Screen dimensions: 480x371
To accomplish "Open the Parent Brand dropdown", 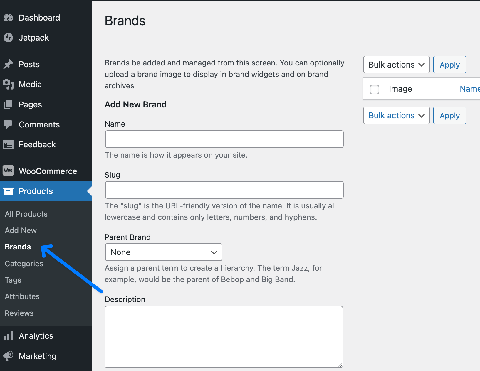I will coord(163,252).
